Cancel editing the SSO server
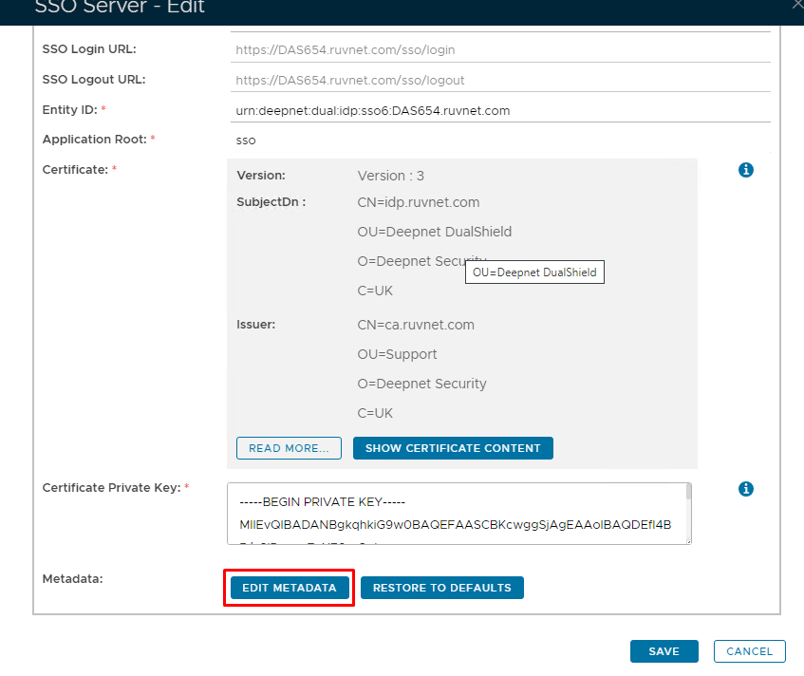The image size is (804, 676). (749, 651)
